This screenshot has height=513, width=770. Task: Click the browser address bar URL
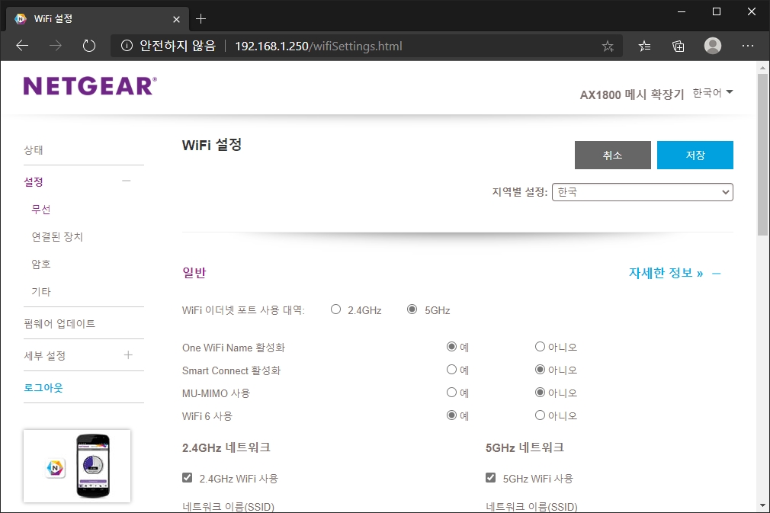(319, 46)
